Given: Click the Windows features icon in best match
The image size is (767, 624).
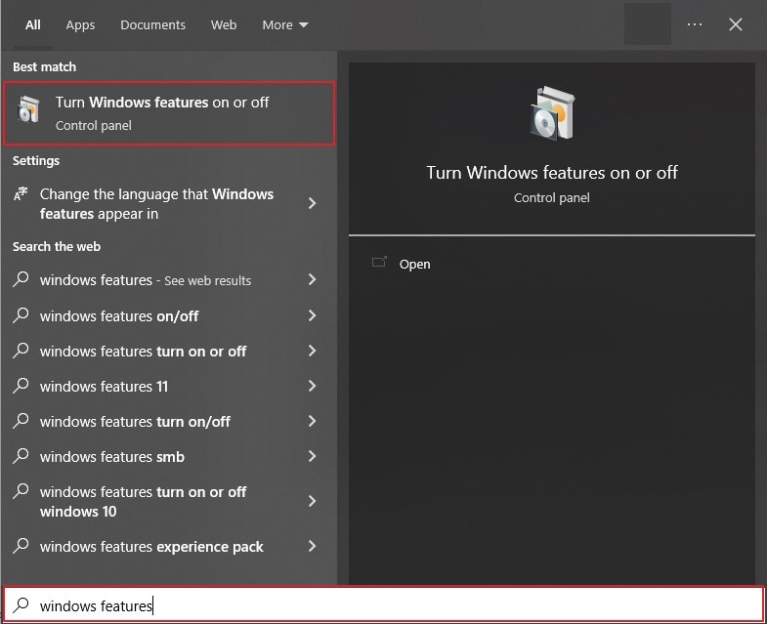Looking at the screenshot, I should [28, 109].
